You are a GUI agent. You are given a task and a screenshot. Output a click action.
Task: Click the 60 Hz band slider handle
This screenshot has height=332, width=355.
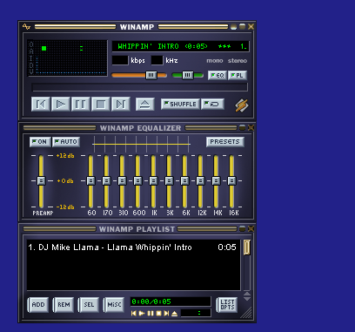click(90, 181)
